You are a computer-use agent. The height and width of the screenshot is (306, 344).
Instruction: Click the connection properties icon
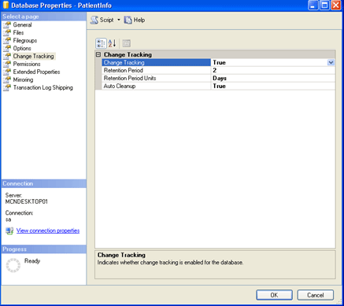tap(9, 230)
